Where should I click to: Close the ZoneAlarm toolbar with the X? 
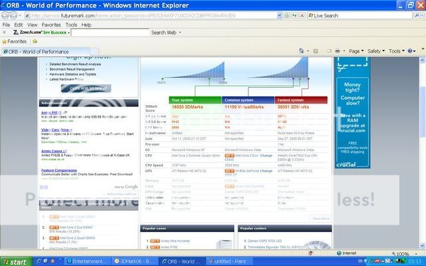coord(4,33)
